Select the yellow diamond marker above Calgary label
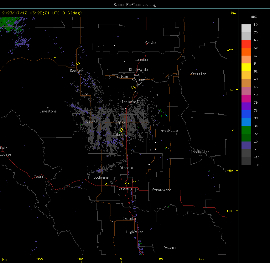This screenshot has height=263, width=270. [x=127, y=184]
